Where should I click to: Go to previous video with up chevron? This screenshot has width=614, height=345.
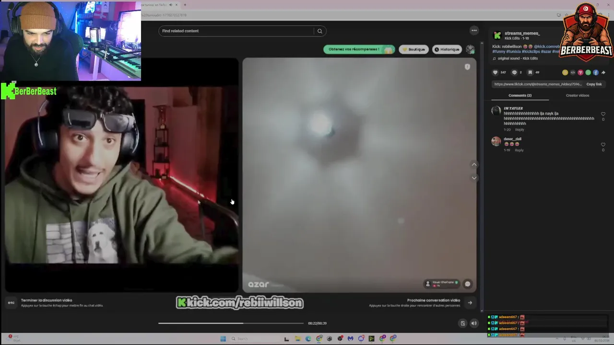[474, 164]
